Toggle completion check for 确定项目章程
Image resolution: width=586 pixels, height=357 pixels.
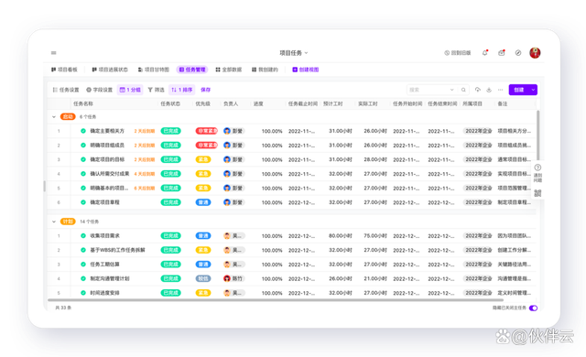pos(83,202)
